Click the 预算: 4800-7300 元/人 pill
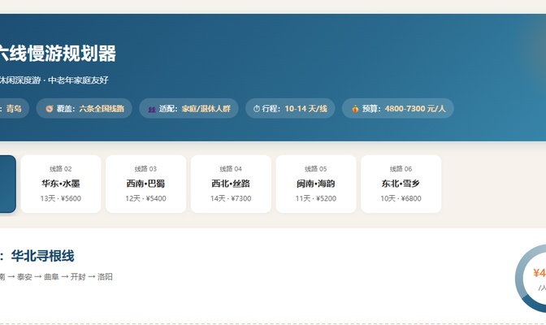 (x=398, y=108)
